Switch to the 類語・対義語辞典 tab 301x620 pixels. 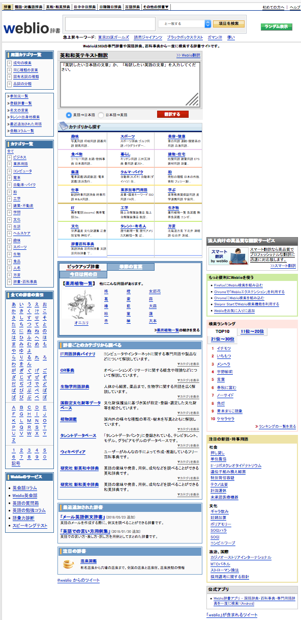[x=28, y=7]
